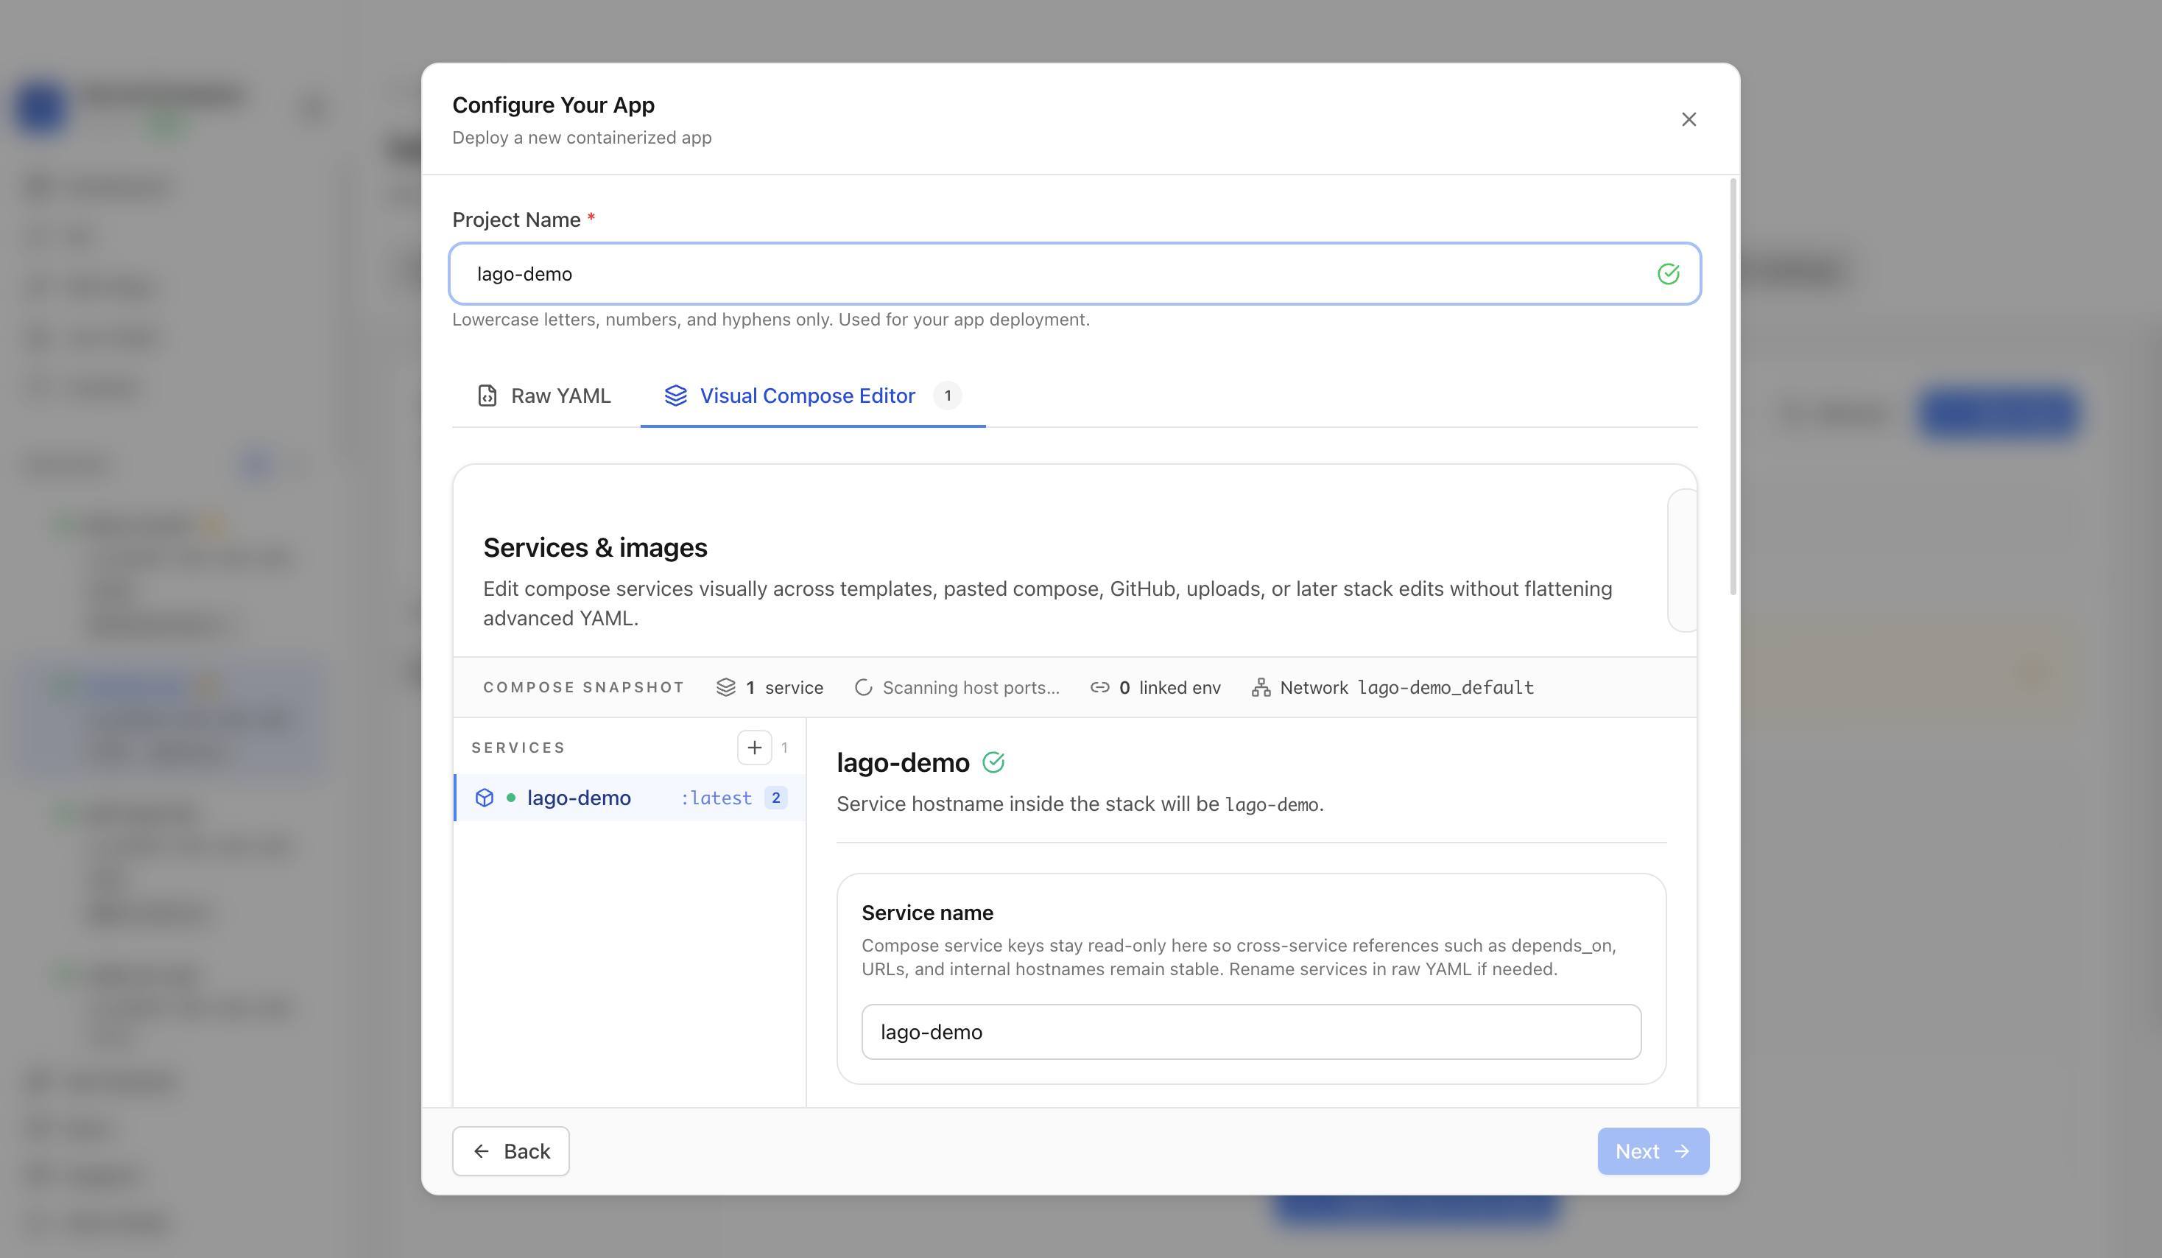Click the :latest tag on lago-demo
2162x1258 pixels.
(x=716, y=798)
